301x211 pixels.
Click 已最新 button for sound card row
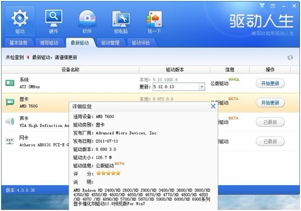click(270, 122)
